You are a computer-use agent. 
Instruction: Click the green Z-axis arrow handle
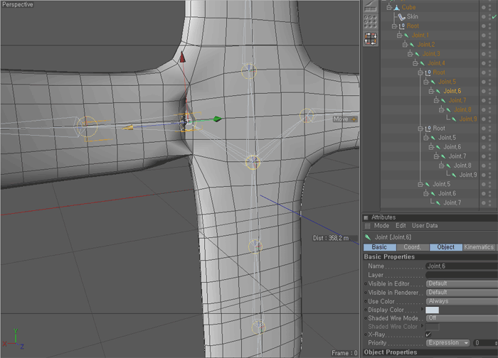(x=216, y=119)
